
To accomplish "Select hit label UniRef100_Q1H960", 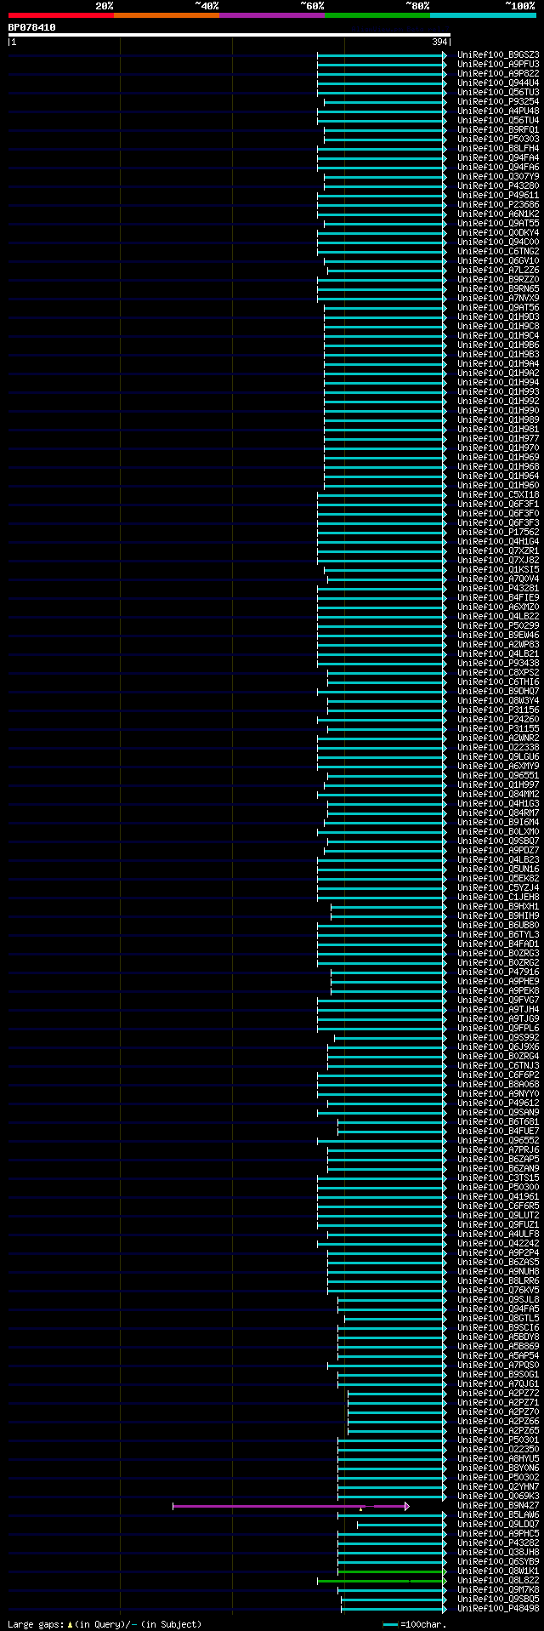I will tap(498, 485).
